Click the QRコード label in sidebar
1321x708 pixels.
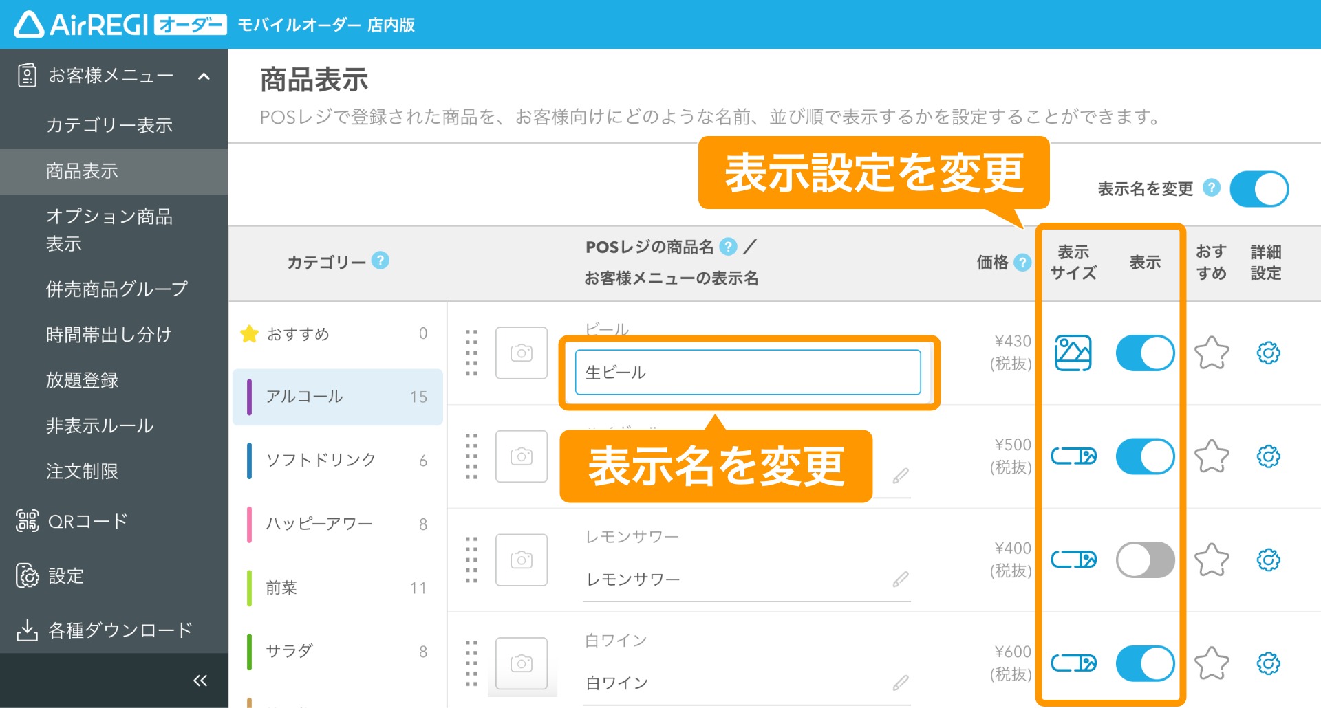(x=88, y=521)
